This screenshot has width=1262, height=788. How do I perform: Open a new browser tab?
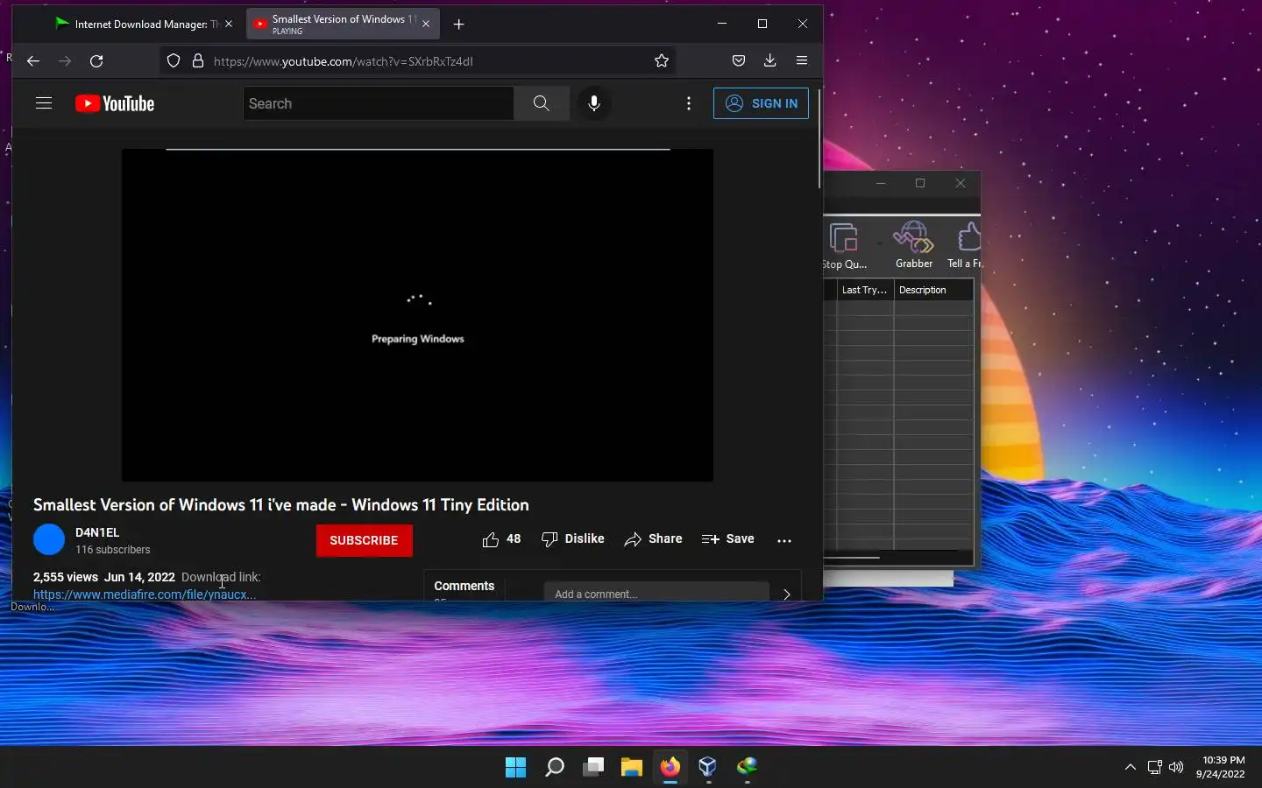click(x=458, y=24)
